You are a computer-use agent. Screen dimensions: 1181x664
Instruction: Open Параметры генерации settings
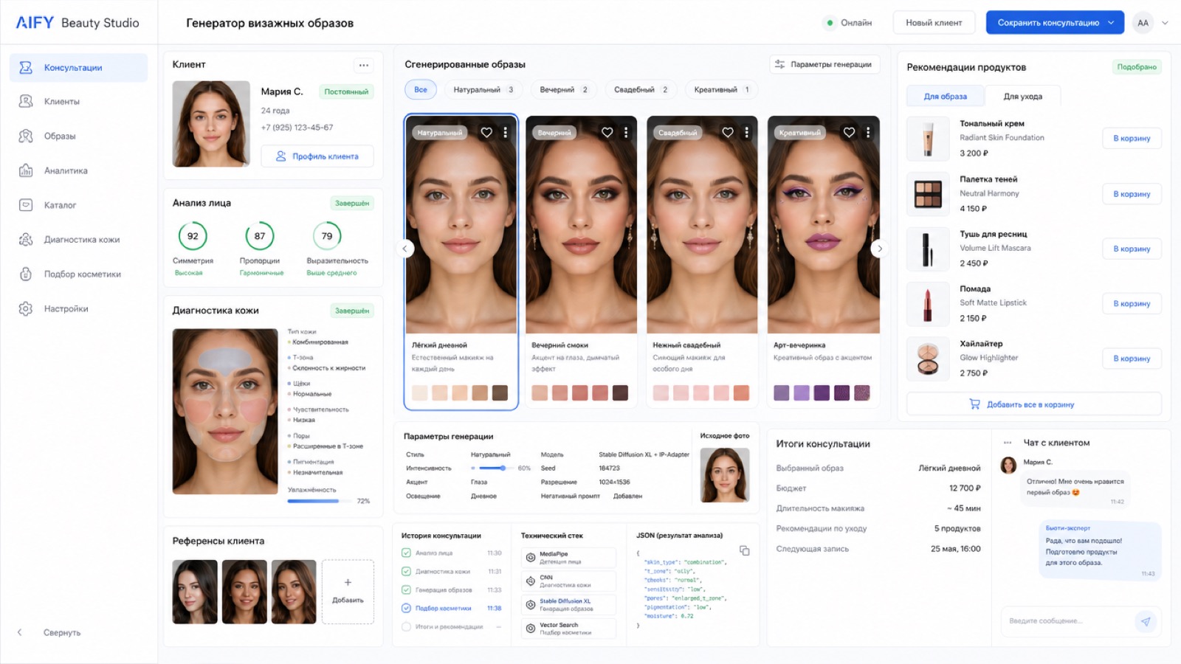pos(824,64)
